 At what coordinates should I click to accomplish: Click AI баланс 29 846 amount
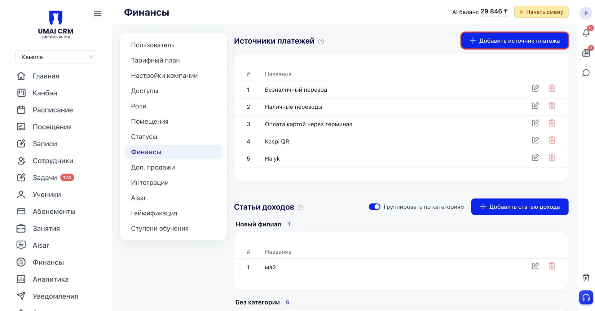coord(494,12)
